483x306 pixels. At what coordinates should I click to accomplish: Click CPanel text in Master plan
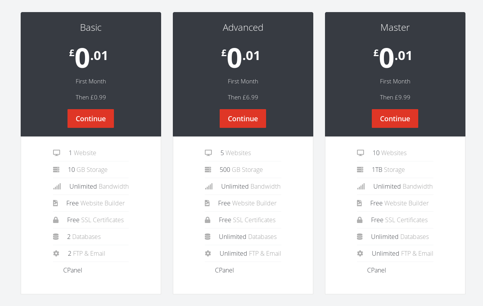click(376, 270)
